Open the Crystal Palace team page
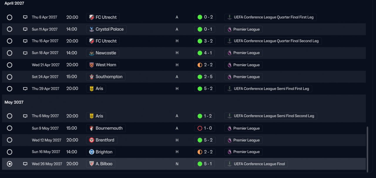This screenshot has height=178, width=376. coord(106,29)
